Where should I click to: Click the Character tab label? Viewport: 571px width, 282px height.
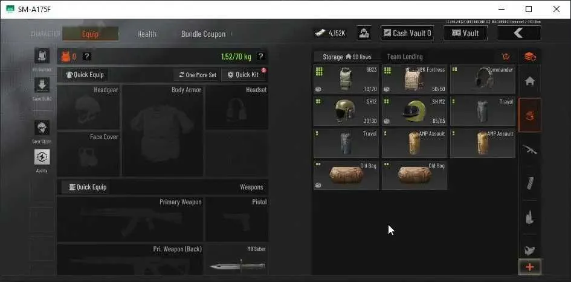click(x=45, y=34)
